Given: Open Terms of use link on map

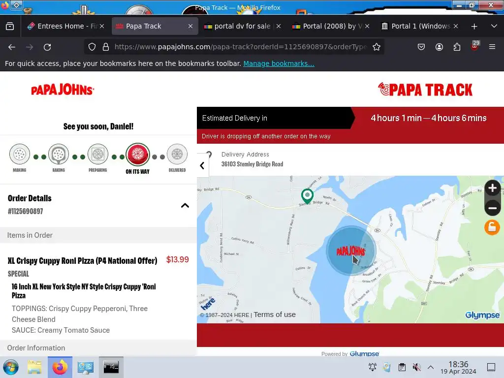Looking at the screenshot, I should pyautogui.click(x=275, y=315).
